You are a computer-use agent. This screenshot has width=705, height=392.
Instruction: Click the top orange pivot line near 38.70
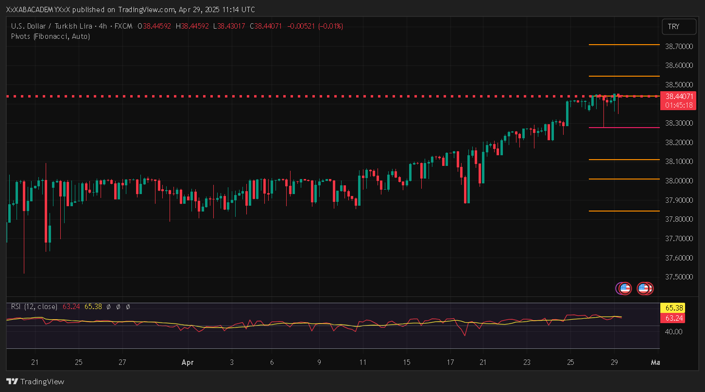point(624,45)
